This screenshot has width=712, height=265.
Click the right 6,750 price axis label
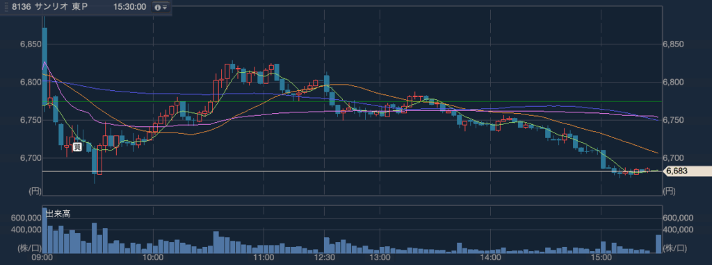(673, 121)
